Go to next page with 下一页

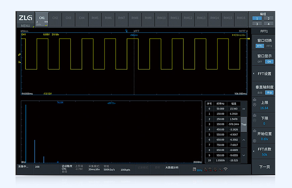(x=264, y=167)
